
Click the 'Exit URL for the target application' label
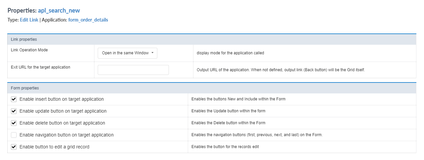tap(40, 67)
